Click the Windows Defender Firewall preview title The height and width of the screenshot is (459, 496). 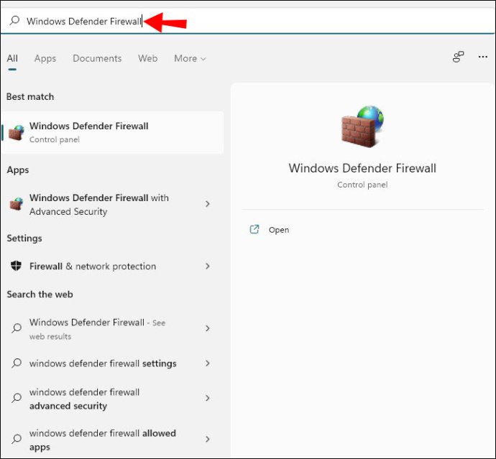[x=362, y=168]
